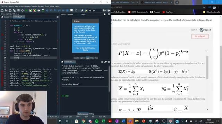Go forward to next cursor position
This screenshot has height=124, width=222.
pos(94,10)
